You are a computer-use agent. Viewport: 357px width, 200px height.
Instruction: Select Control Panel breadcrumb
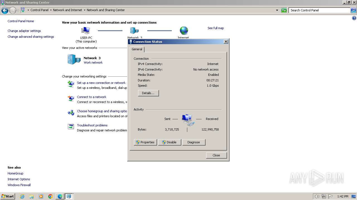39,10
